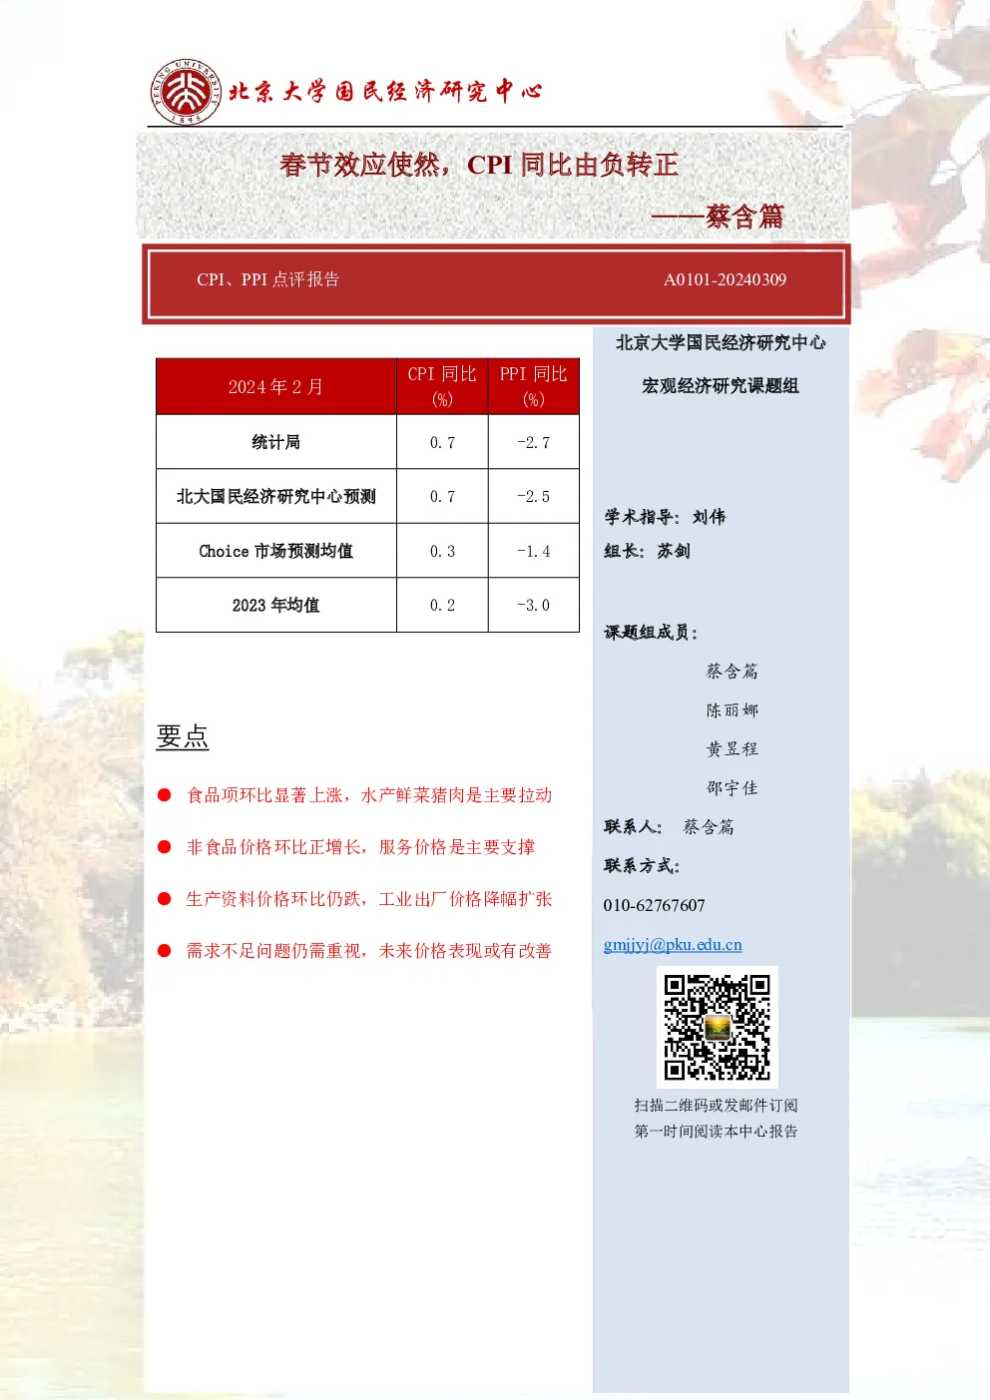Viewport: 990px width, 1400px height.
Task: Click the author line ——蔡含篇
Action: (718, 217)
